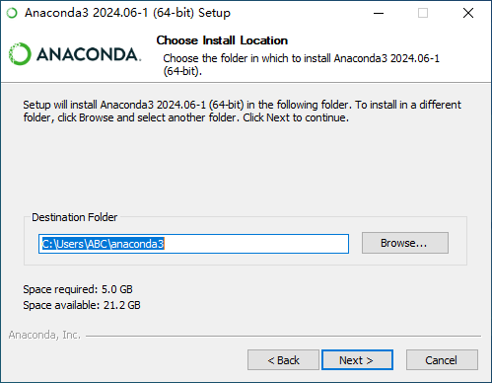Cancel the Anaconda installation
Image resolution: width=492 pixels, height=383 pixels.
[442, 360]
